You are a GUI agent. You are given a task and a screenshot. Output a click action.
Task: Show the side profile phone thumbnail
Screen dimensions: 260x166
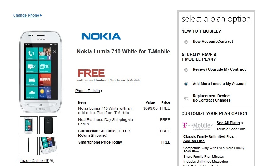28,146
